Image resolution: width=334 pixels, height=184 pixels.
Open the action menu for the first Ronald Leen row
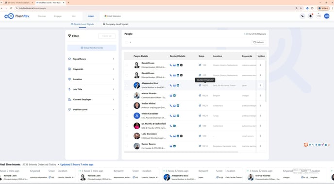tap(260, 65)
